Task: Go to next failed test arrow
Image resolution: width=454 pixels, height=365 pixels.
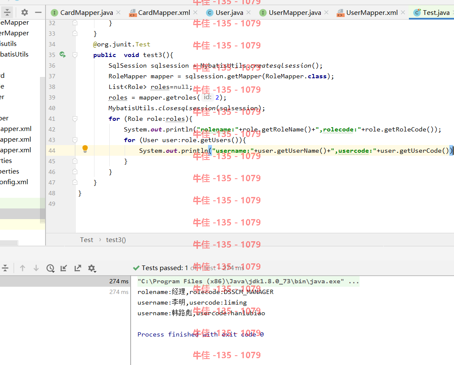Action: [x=36, y=268]
